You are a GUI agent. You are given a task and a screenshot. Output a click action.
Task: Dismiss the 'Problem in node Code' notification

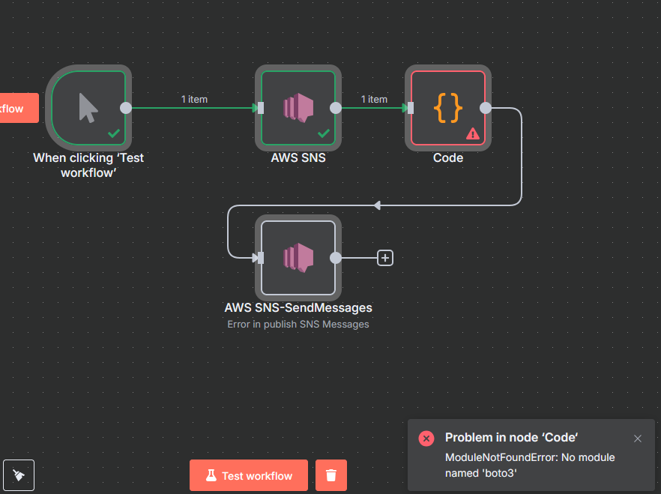[x=637, y=439]
